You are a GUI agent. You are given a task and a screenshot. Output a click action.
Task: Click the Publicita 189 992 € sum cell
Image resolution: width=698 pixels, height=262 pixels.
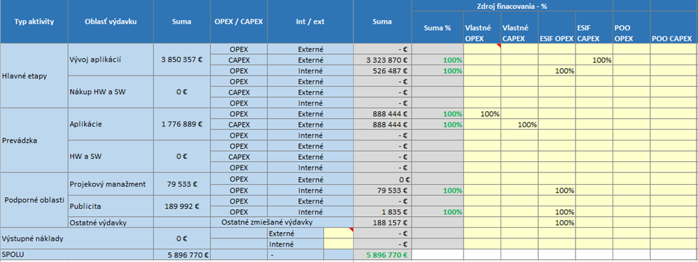pyautogui.click(x=182, y=206)
